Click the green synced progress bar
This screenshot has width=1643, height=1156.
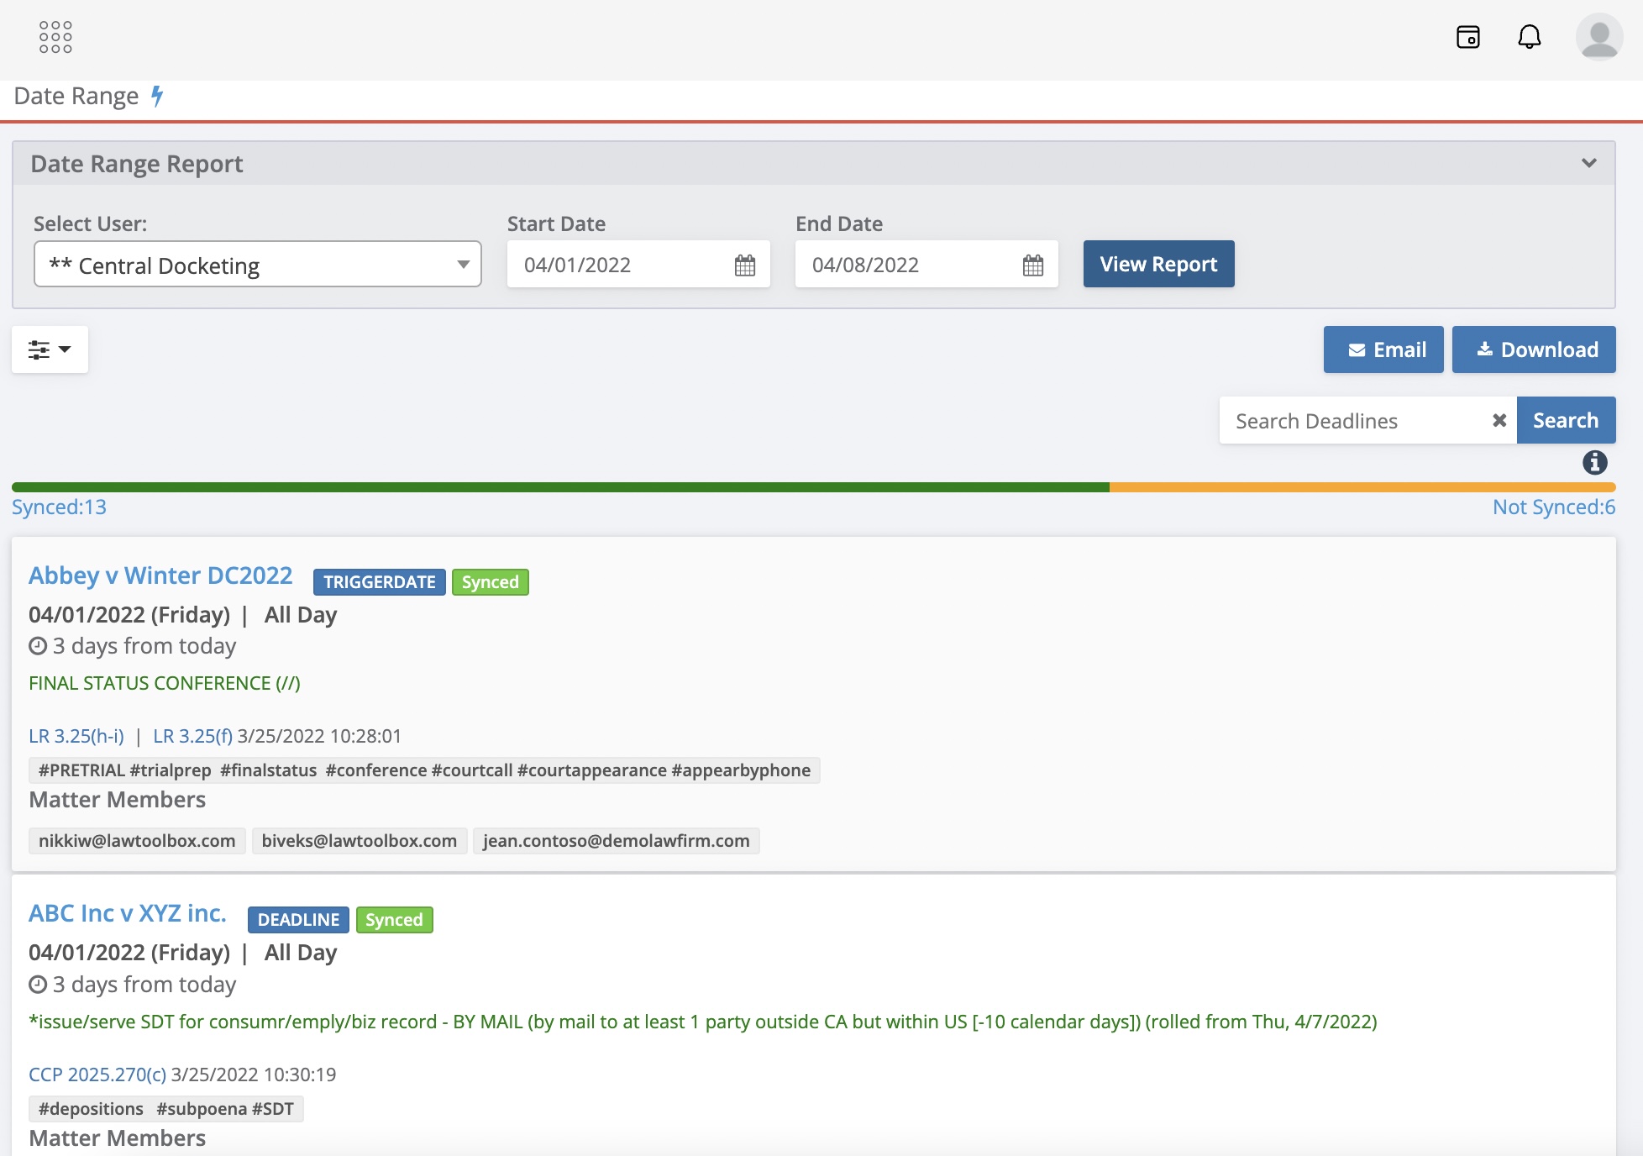pyautogui.click(x=560, y=487)
